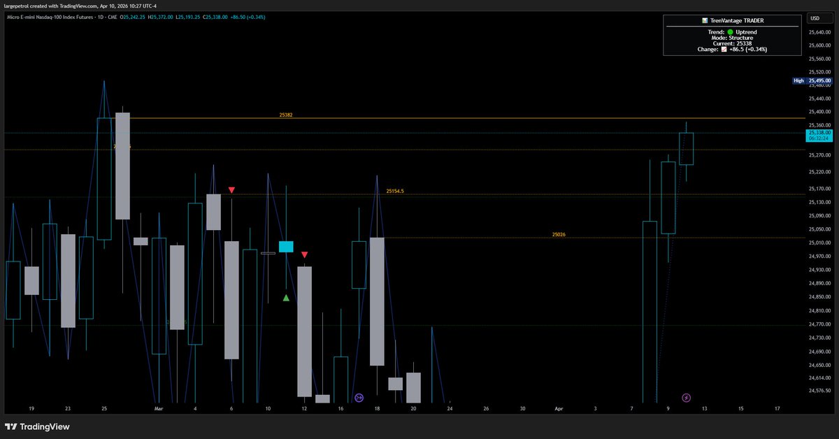Click the cyan square candle marker
This screenshot has width=839, height=439.
click(x=286, y=246)
